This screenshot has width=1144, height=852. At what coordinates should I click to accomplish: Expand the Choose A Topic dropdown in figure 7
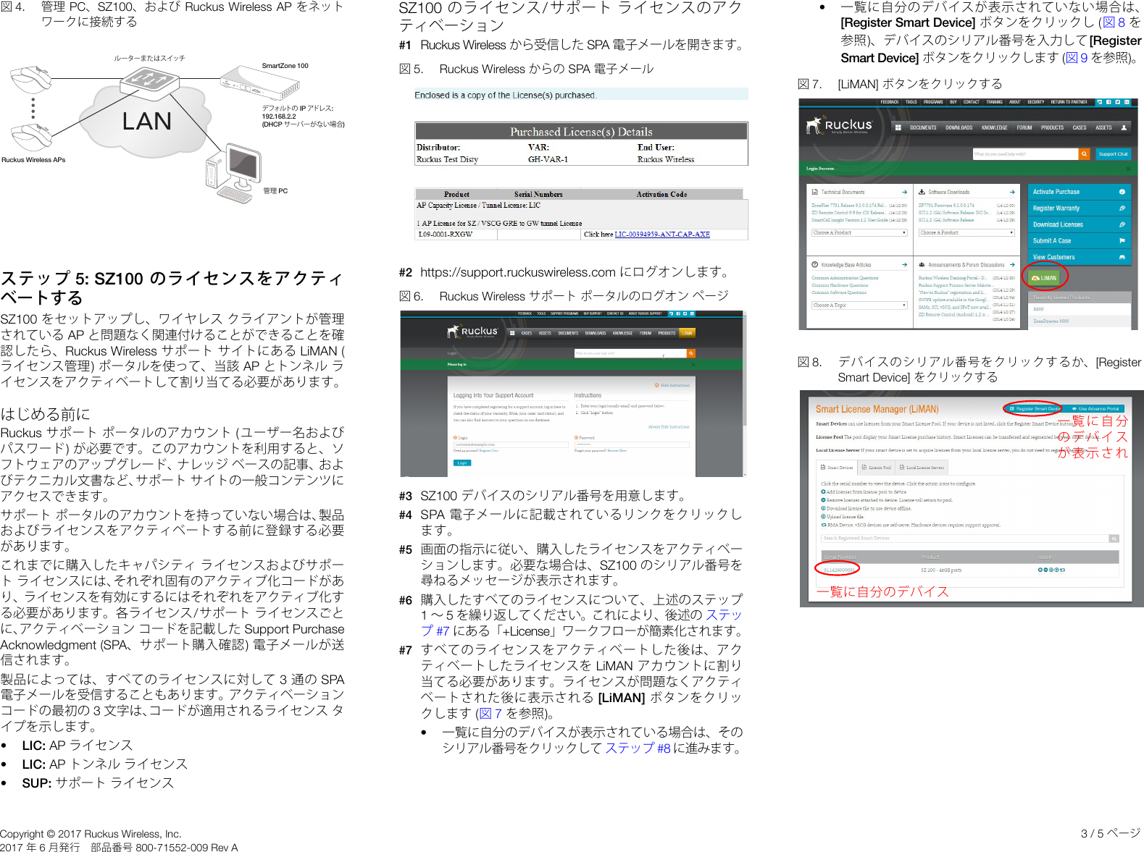pos(859,305)
